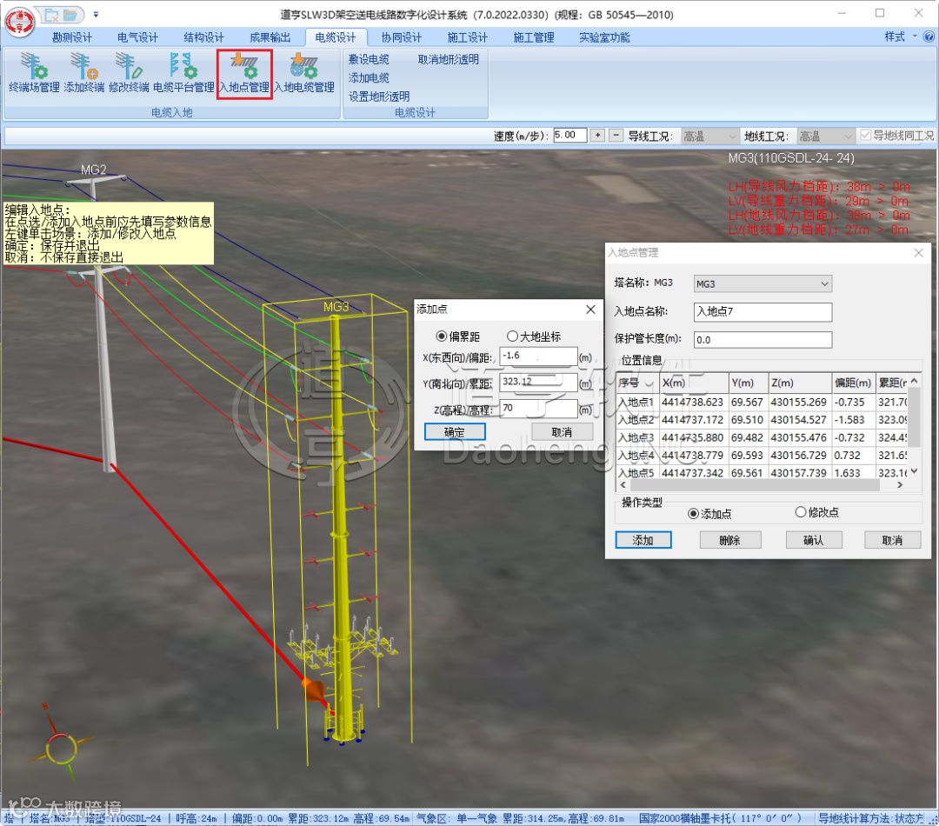The width and height of the screenshot is (939, 826).
Task: Open the 塔名称 MG3 dropdown
Action: tap(763, 284)
